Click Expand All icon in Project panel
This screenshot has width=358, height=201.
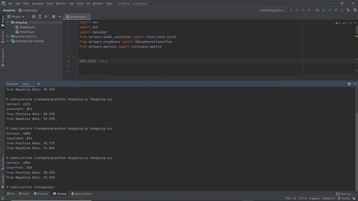coord(40,17)
